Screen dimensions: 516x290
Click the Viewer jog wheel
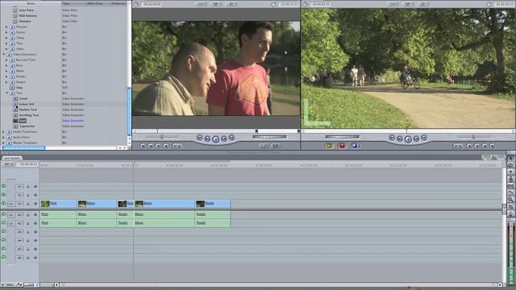point(269,137)
